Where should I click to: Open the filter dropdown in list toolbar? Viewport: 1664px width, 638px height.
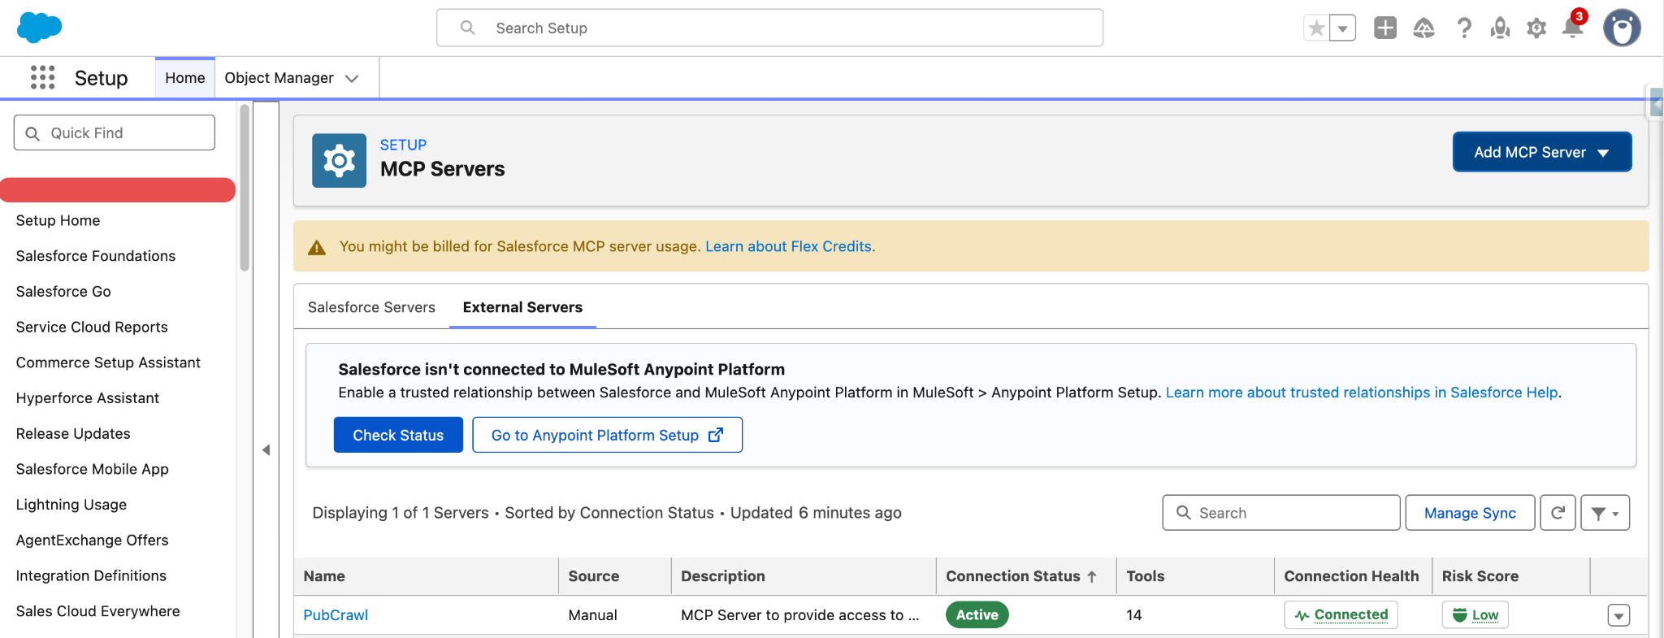click(1605, 513)
